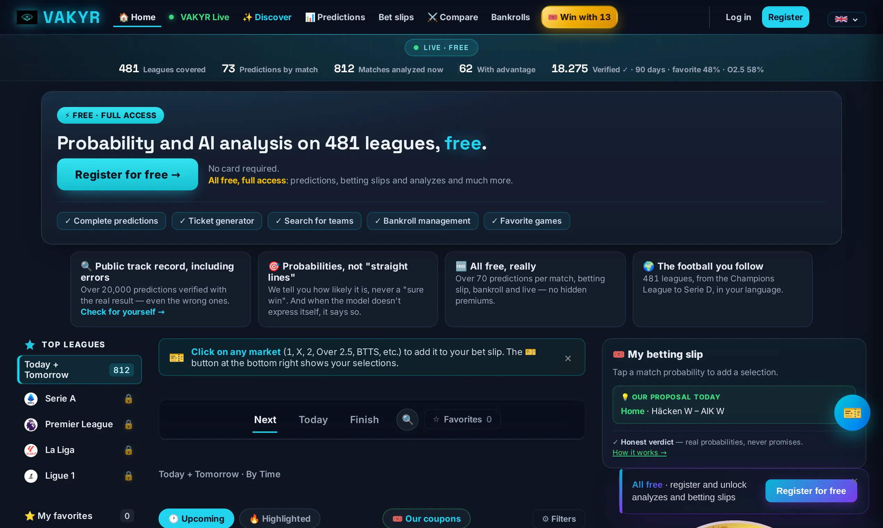883x528 pixels.
Task: Open the Filters options
Action: pyautogui.click(x=559, y=519)
